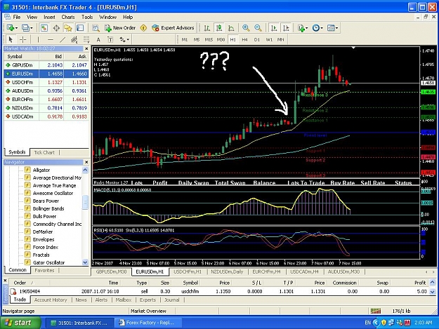Open the profiles icon in toolbar
439x329 pixels.
tap(27, 28)
